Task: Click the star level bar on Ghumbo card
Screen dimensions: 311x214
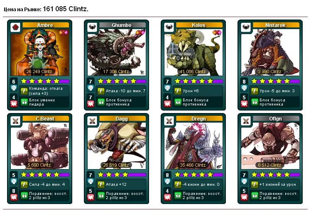Action: point(122,81)
